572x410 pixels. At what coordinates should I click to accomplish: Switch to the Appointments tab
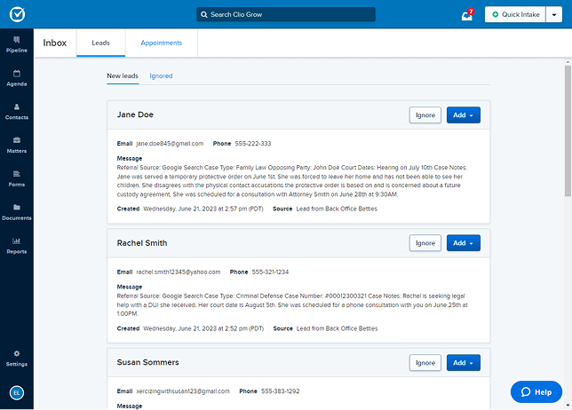(162, 43)
